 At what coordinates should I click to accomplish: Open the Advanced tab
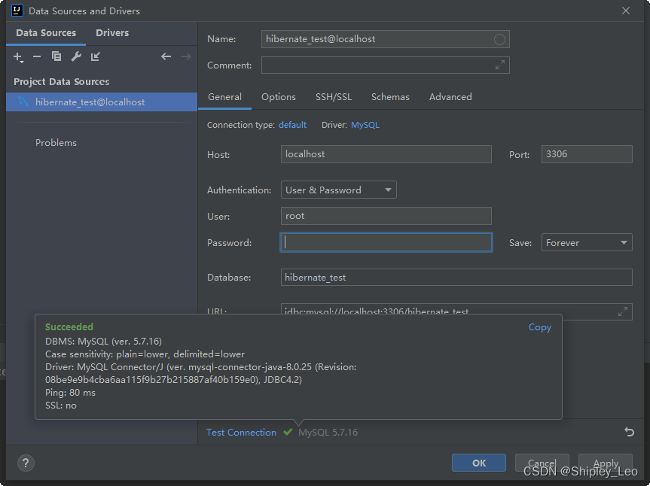coord(450,97)
